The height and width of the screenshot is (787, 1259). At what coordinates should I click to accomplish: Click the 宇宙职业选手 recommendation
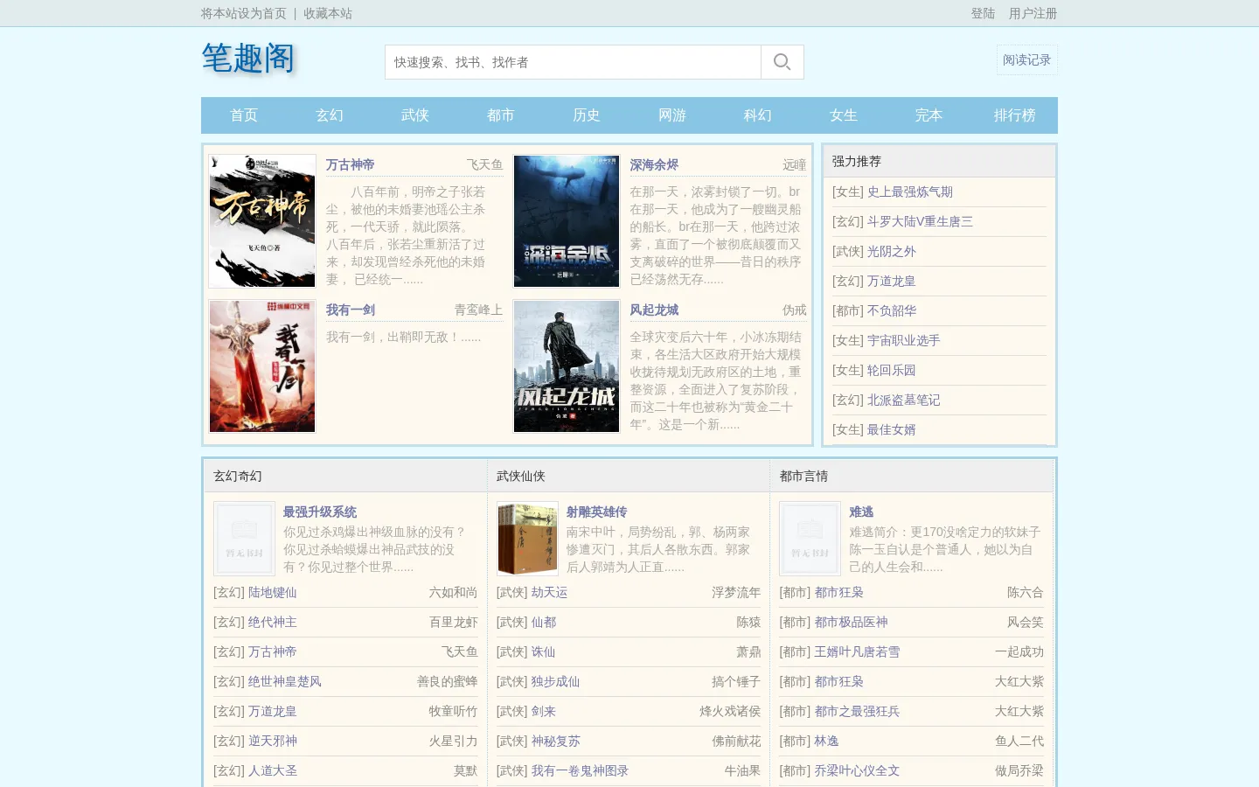click(x=904, y=340)
